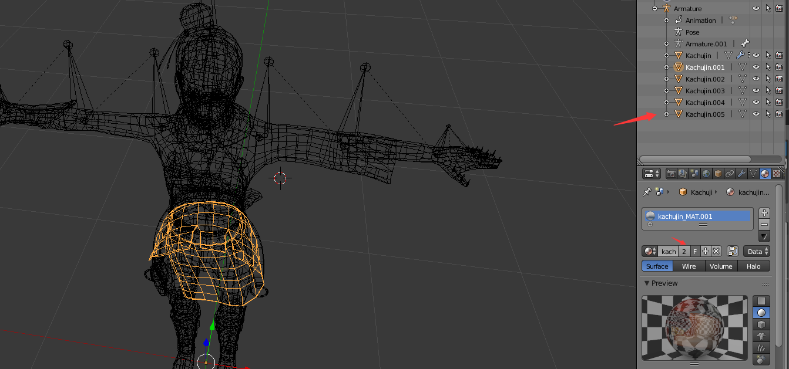Hide Kachujin.005 with its eye icon
Screen dimensions: 789x369
tap(756, 114)
